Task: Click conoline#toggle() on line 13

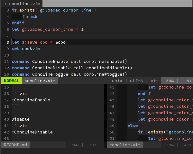Action: (105, 74)
